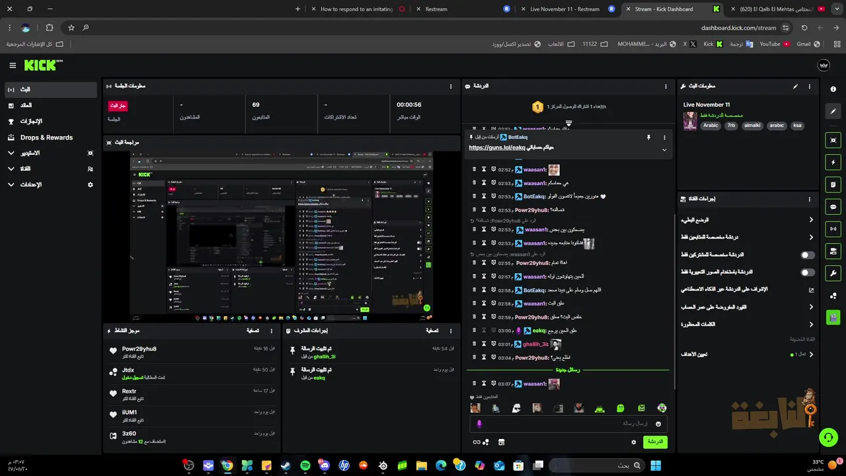Open the external link for AI chat moderation
846x476 pixels.
coord(811,290)
